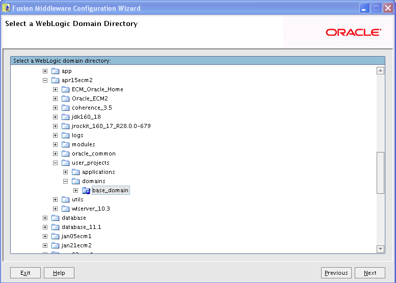Close the Configuration Wizard window
The width and height of the screenshot is (396, 283).
(x=388, y=8)
